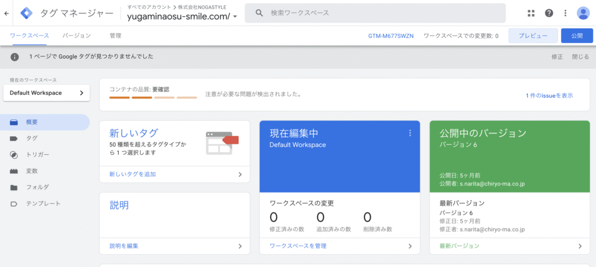The image size is (596, 267).
Task: Open the options menu on 現在編集中 card
Action: click(410, 133)
